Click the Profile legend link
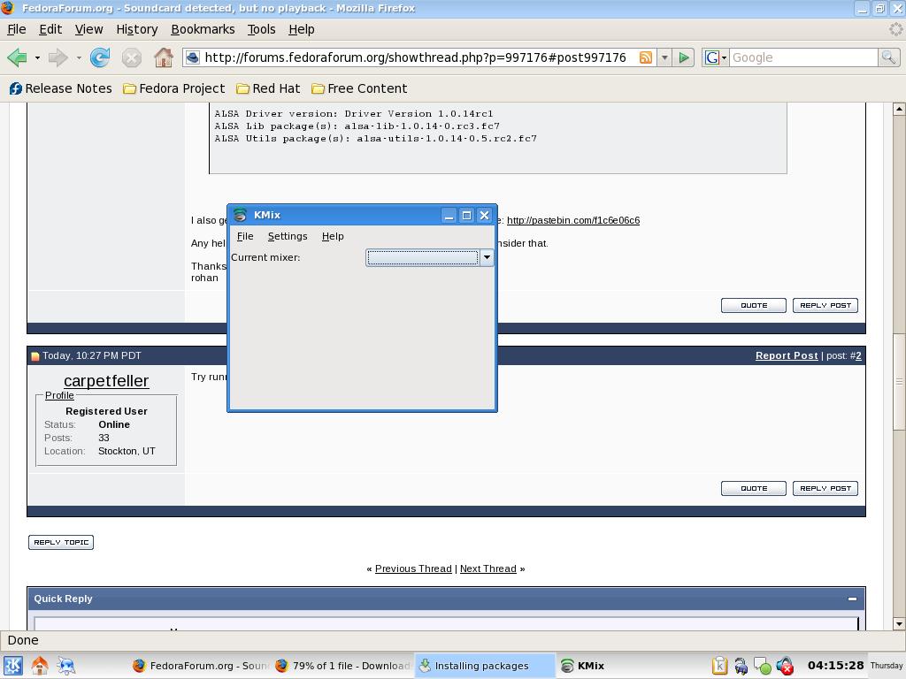The width and height of the screenshot is (906, 679). pyautogui.click(x=59, y=395)
